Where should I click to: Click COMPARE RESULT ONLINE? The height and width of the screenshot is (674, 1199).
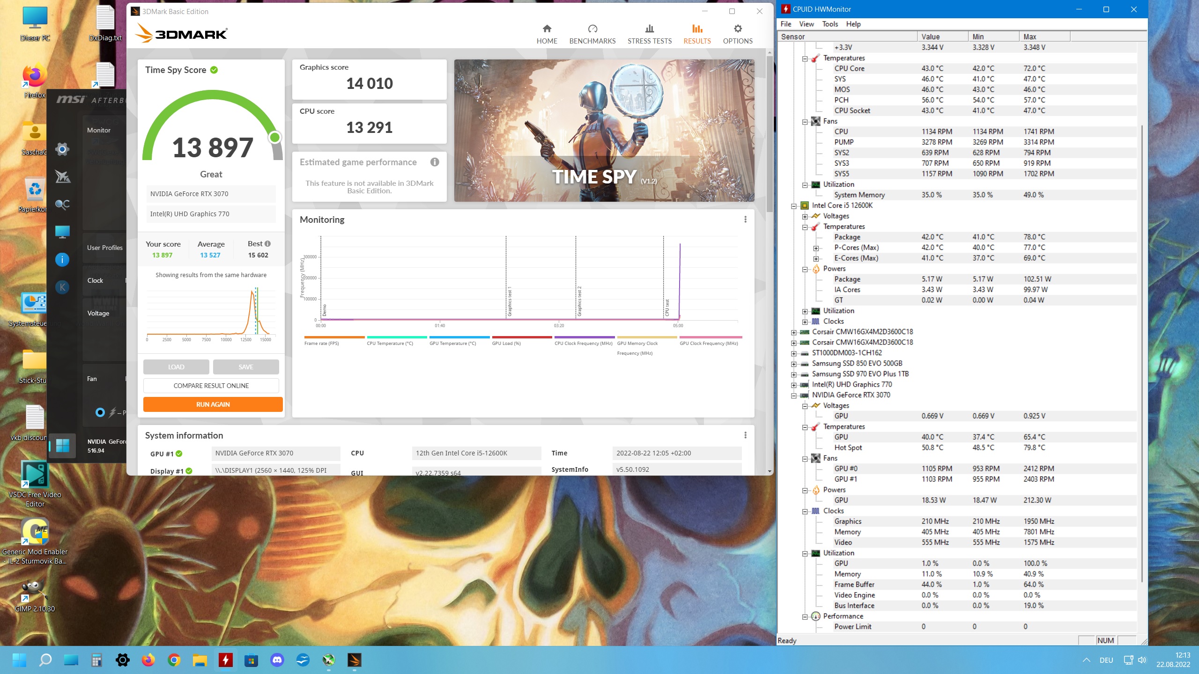tap(211, 386)
